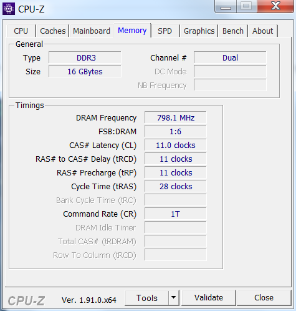Click the Cycle Time (tRAS) label

pyautogui.click(x=104, y=187)
